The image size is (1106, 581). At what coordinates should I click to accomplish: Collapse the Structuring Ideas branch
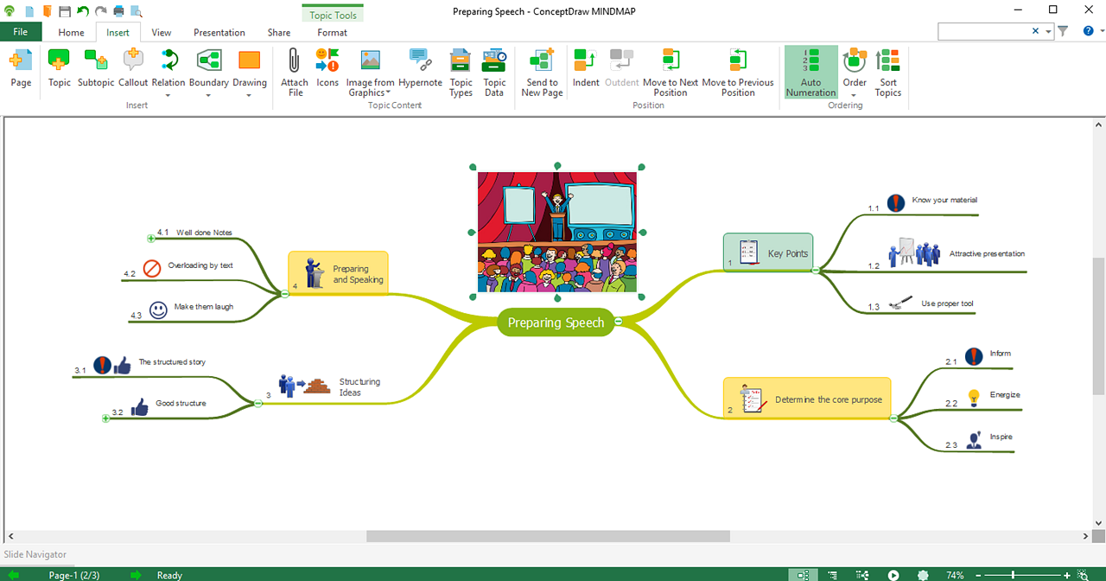click(x=257, y=403)
